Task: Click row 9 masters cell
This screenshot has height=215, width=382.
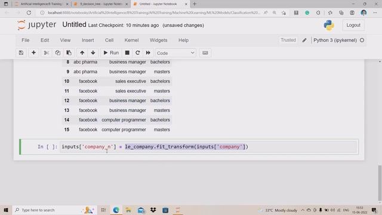Action: point(162,72)
